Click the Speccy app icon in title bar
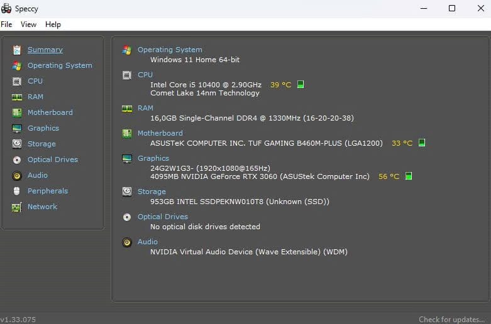Screen dimensions: 491x324 pos(6,8)
